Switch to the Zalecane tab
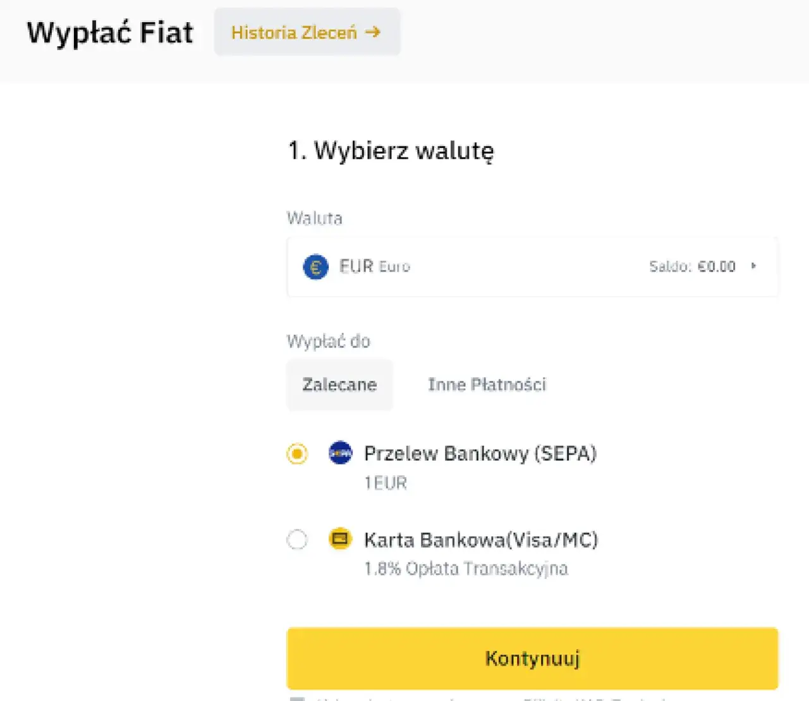 (339, 385)
